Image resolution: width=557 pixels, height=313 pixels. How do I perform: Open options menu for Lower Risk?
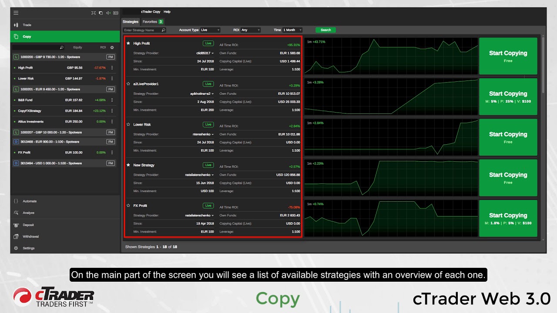(x=112, y=79)
